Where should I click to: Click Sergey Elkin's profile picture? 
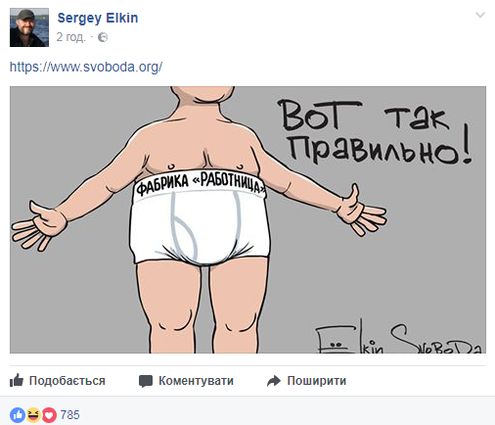click(x=29, y=27)
